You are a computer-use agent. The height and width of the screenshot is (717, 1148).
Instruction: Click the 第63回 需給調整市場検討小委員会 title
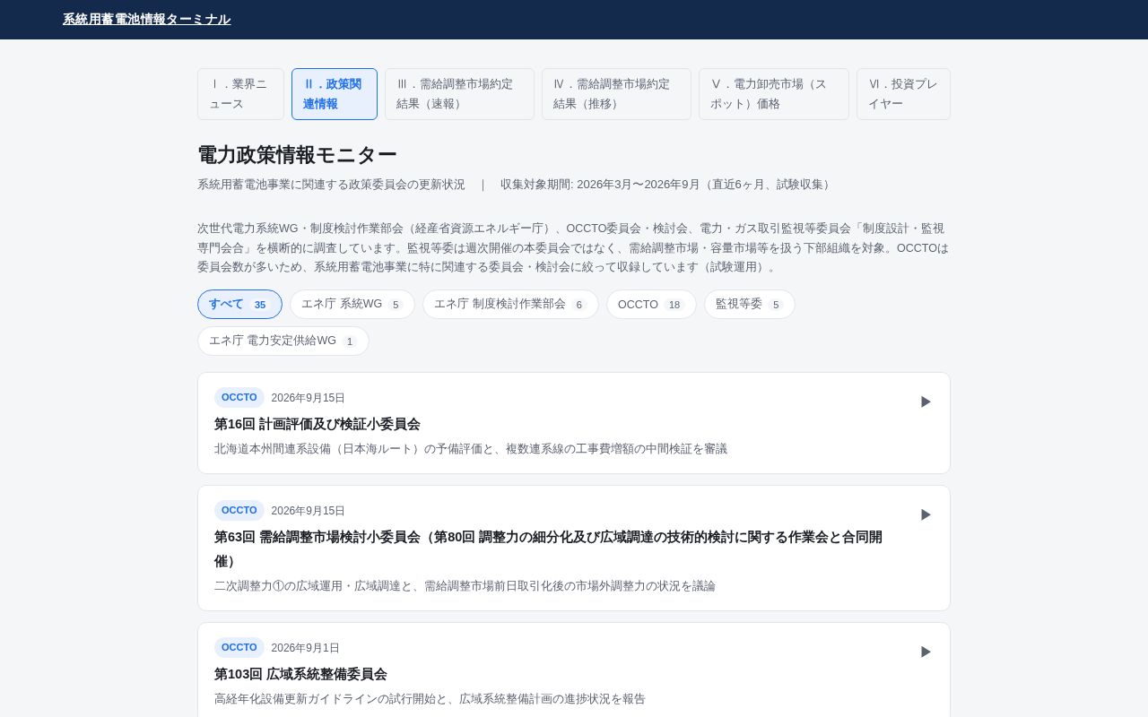coord(548,549)
